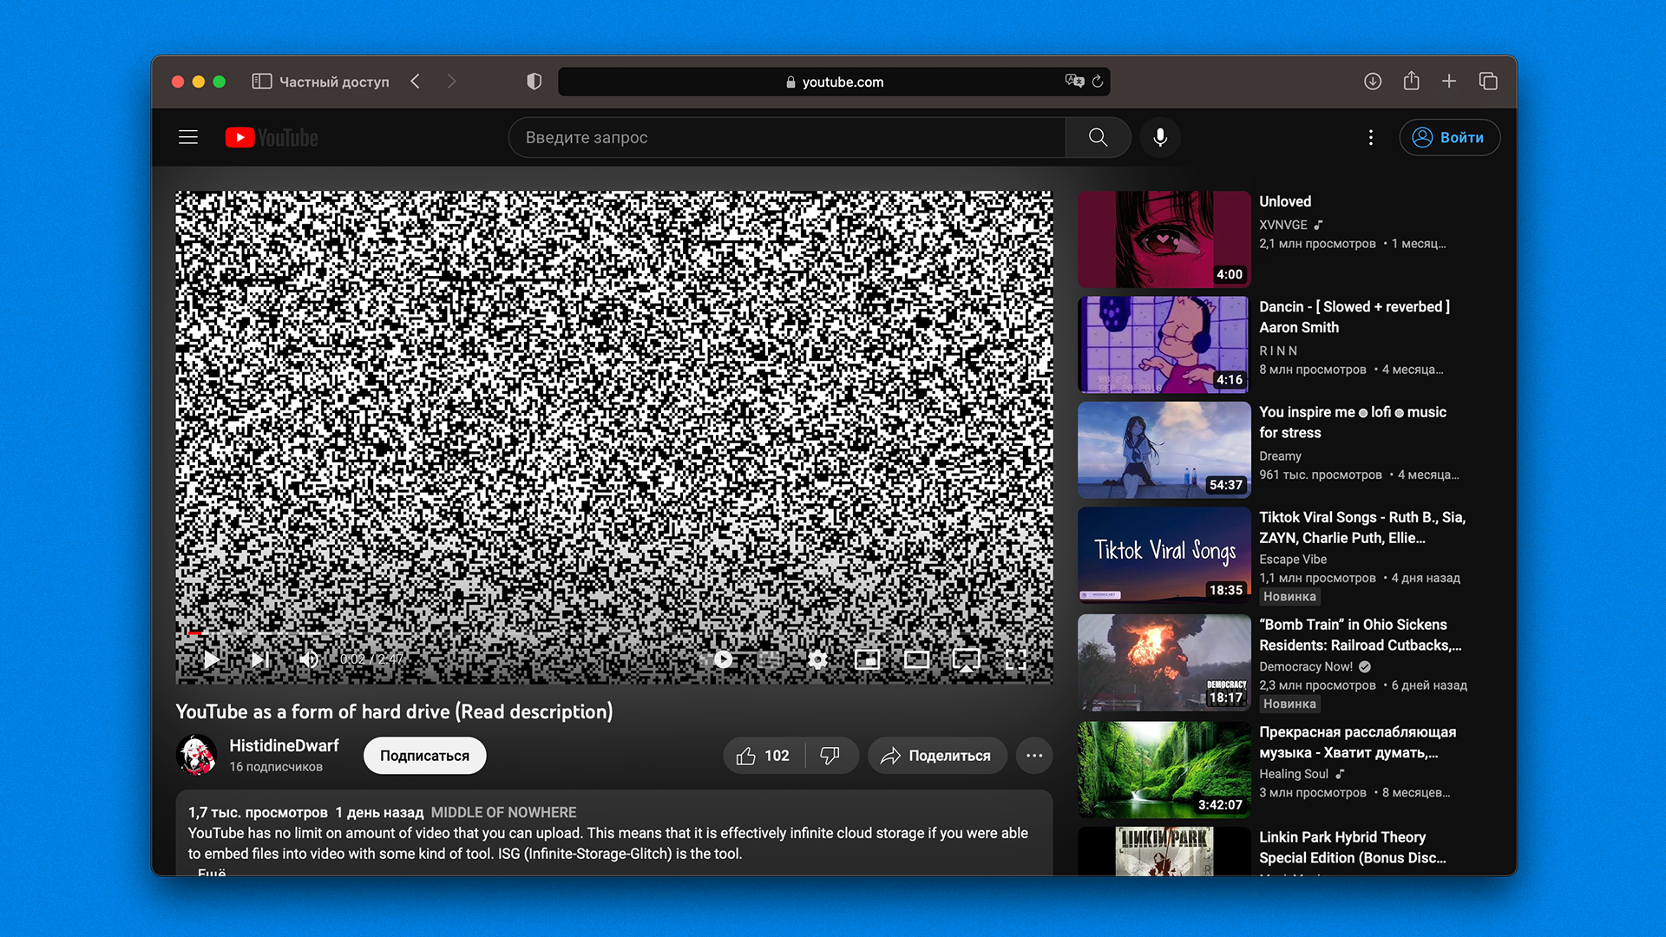Enable the miniplayer mode

coord(867,659)
